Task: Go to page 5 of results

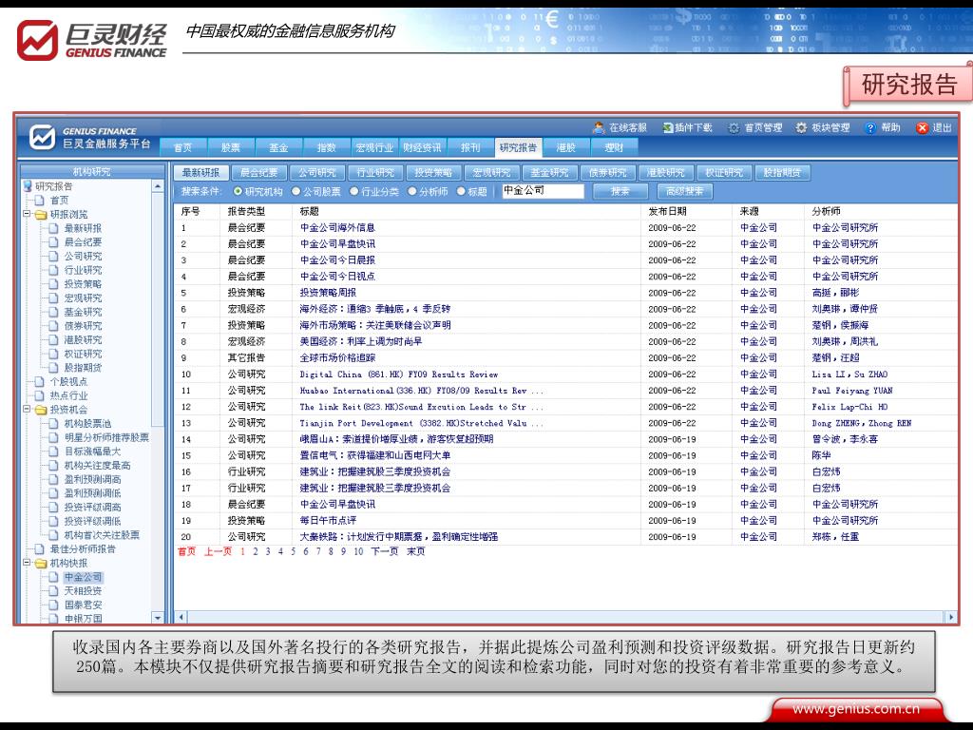Action: pos(293,551)
